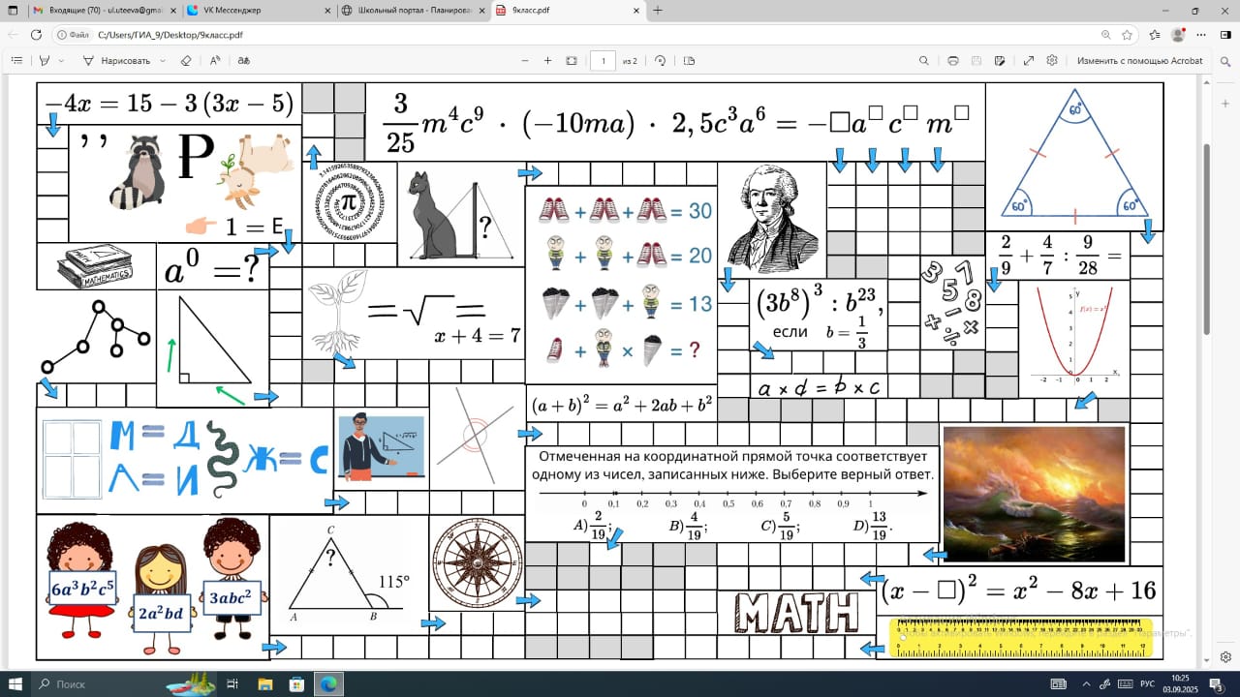The width and height of the screenshot is (1240, 697).
Task: Expand the highlight tool dropdown arrow
Action: click(61, 60)
